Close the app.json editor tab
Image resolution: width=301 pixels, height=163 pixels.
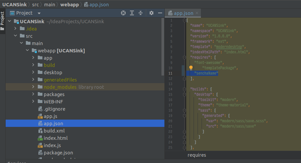[197, 13]
